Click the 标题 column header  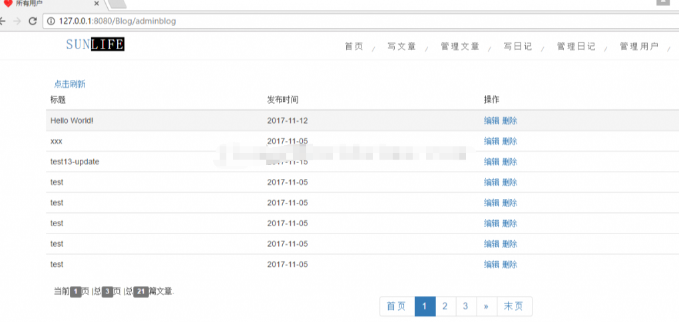tap(58, 100)
